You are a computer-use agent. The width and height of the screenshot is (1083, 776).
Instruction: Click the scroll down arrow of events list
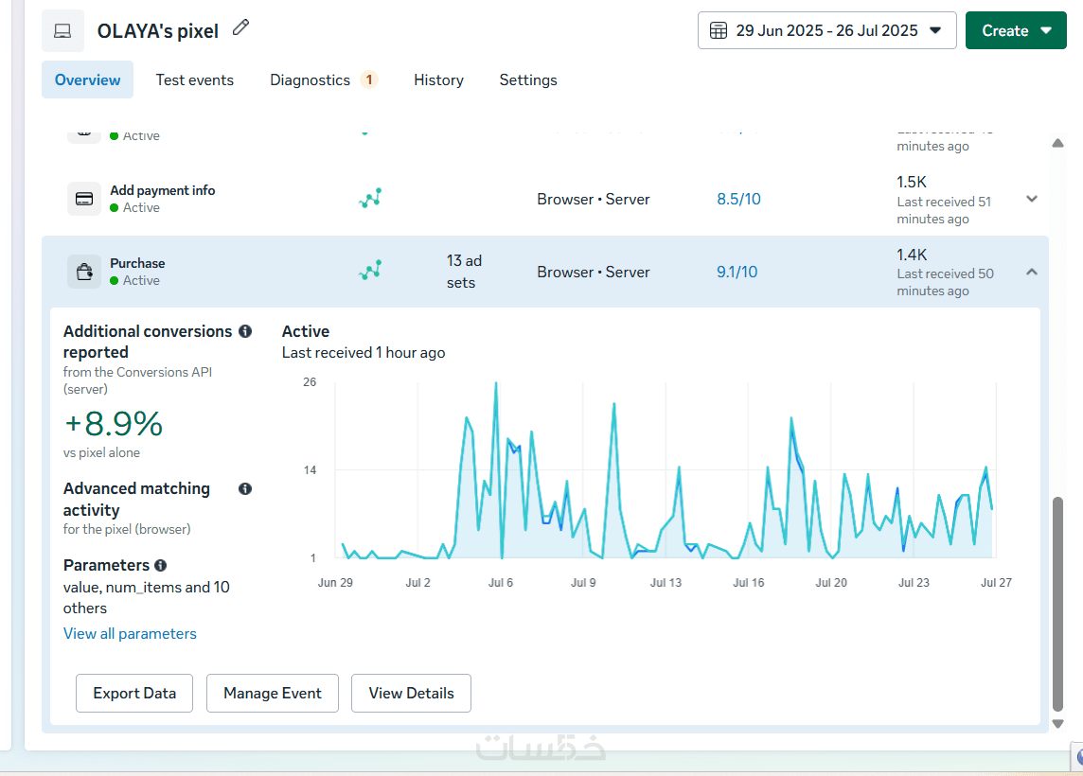1057,724
